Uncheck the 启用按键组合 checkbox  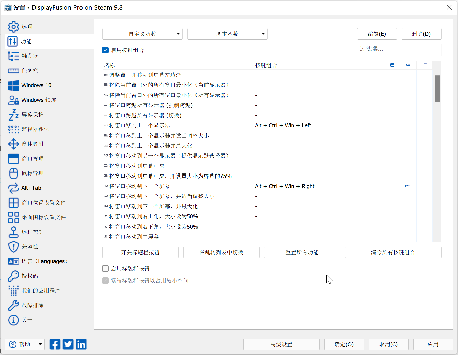tap(105, 50)
